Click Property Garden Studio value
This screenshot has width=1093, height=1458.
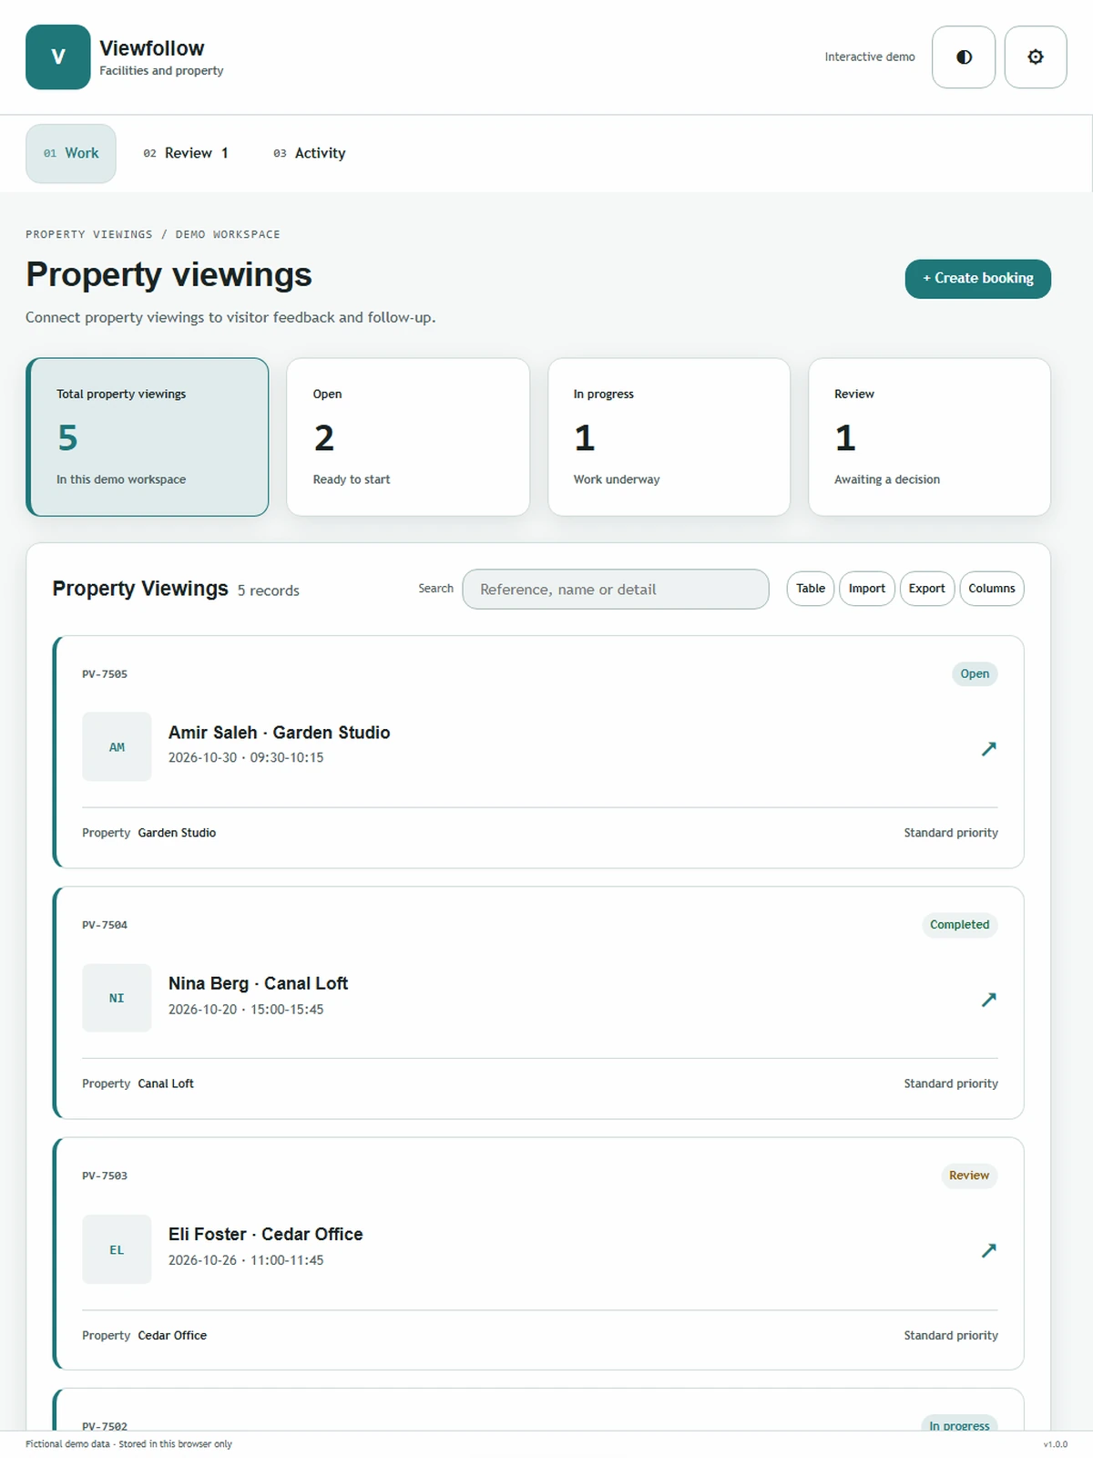coord(177,833)
